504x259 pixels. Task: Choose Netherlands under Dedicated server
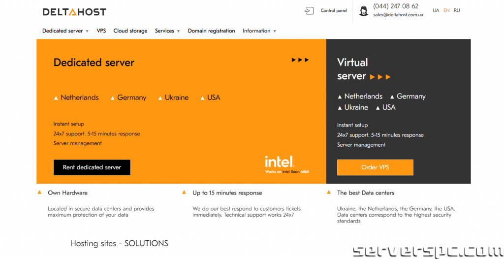(79, 97)
